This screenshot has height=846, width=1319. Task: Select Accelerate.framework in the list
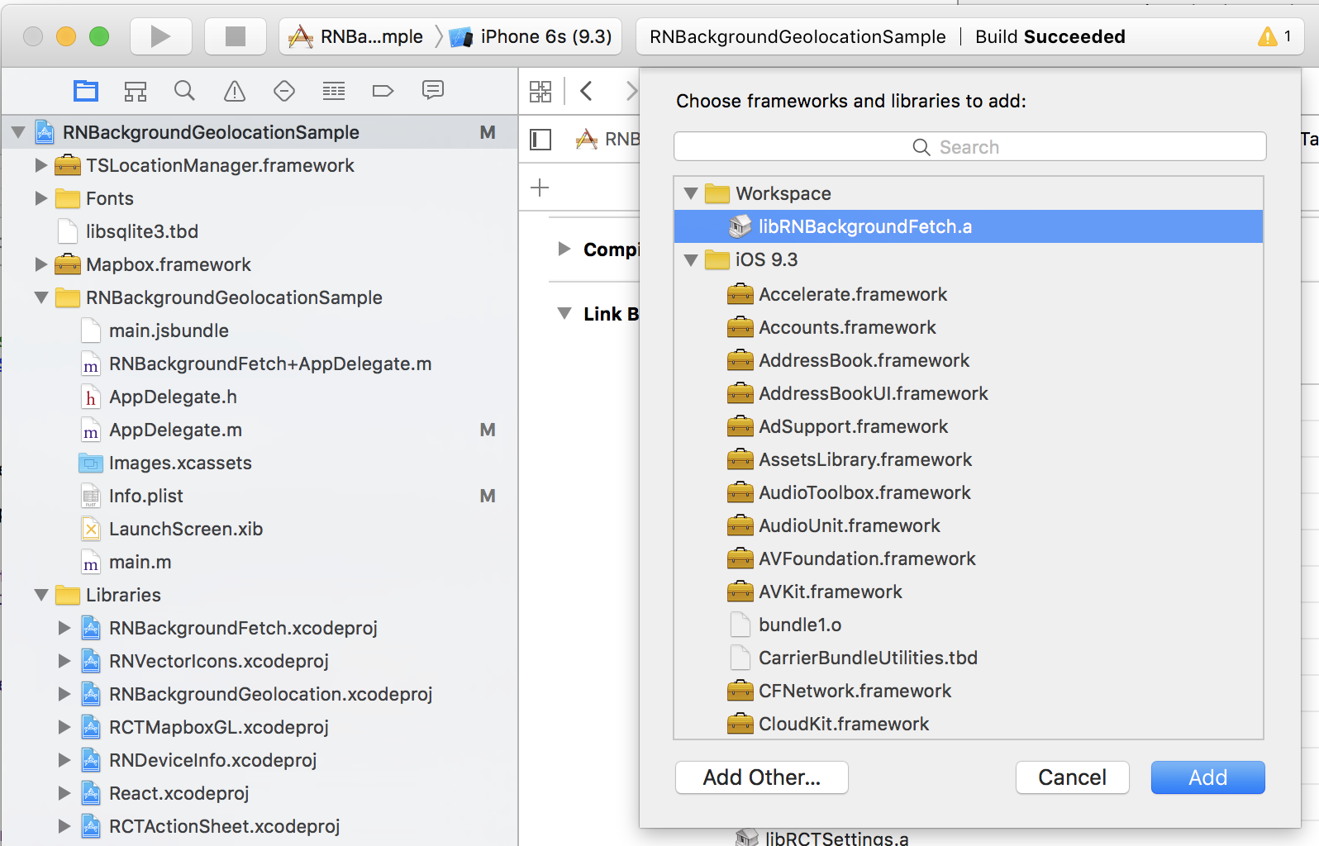969,294
